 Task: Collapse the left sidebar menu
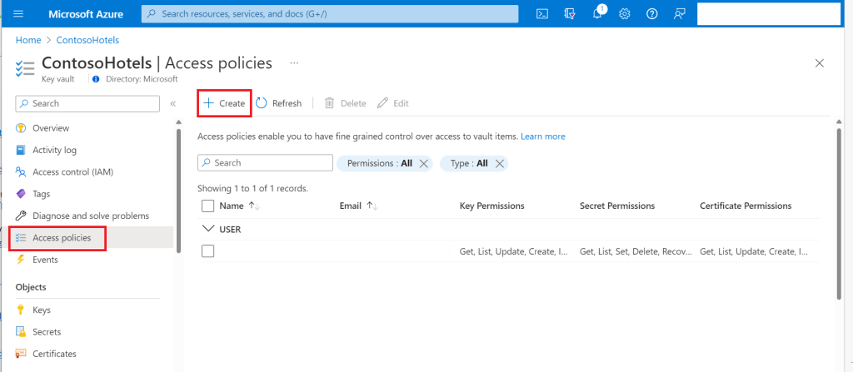pos(173,104)
